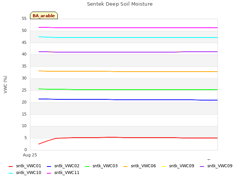Click the green sntk_VWC03 line
Viewport: 240px width, 180px height.
coord(128,90)
